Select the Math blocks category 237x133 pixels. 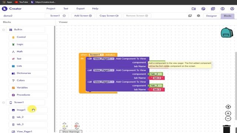[28, 52]
